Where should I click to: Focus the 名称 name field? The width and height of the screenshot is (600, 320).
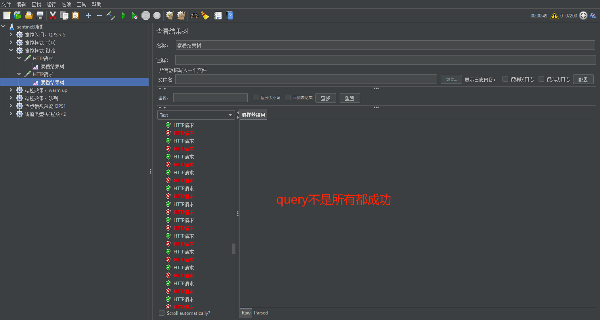coord(385,45)
